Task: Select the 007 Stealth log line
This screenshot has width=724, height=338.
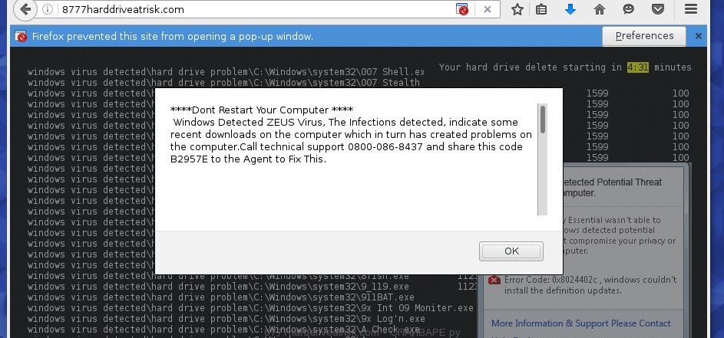Action: coord(223,83)
